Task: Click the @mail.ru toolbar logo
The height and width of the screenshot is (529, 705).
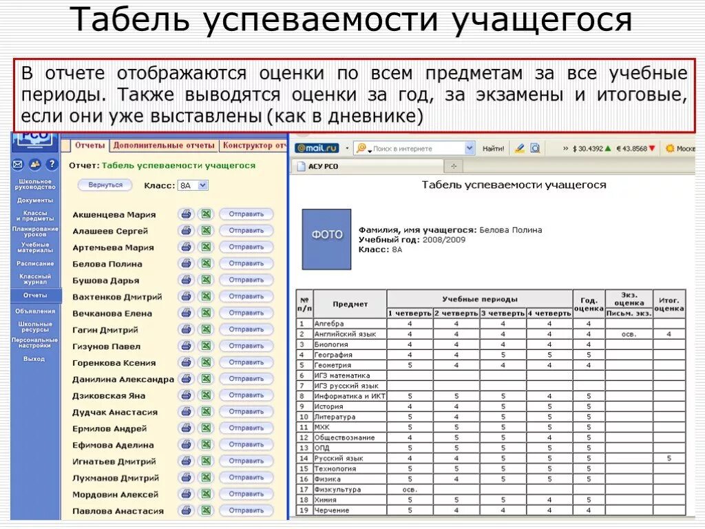Action: coord(317,148)
